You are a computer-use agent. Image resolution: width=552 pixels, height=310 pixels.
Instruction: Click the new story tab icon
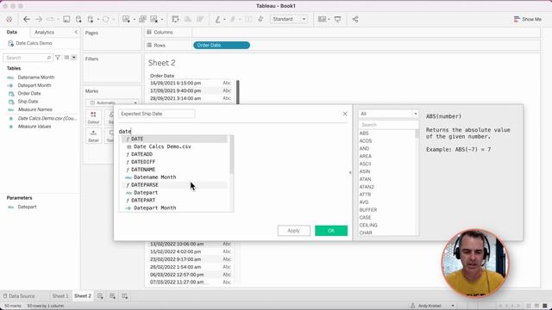pos(124,296)
